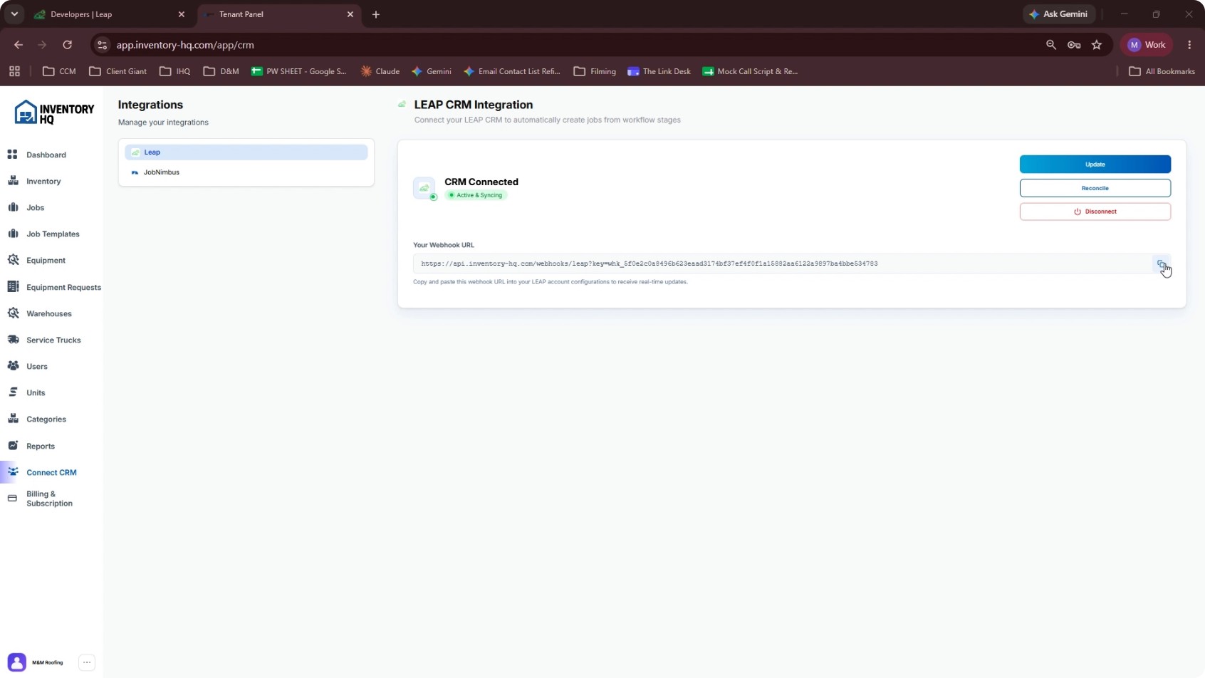1205x678 pixels.
Task: Close the Developers | Leap tab
Action: coord(181,14)
